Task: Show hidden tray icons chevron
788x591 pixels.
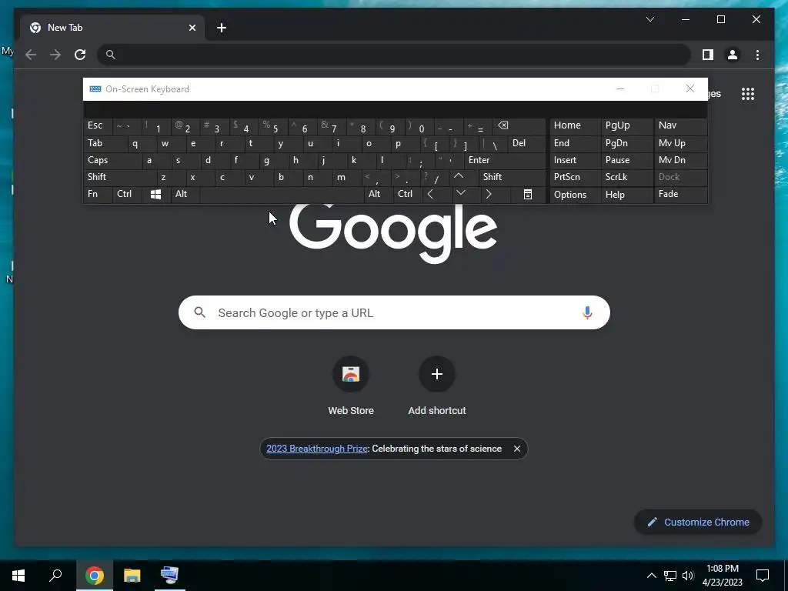Action: [x=651, y=576]
